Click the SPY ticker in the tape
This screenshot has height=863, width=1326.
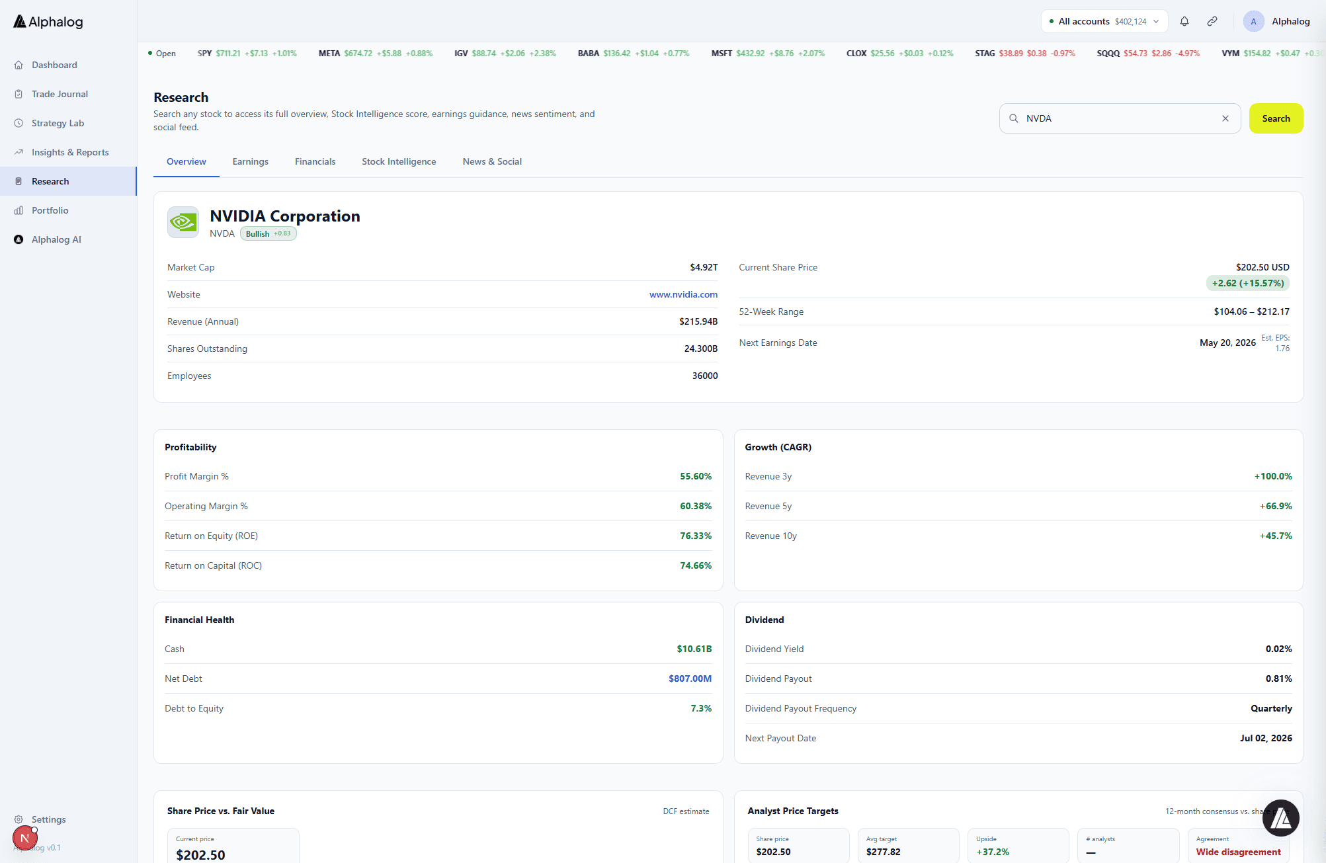tap(247, 54)
